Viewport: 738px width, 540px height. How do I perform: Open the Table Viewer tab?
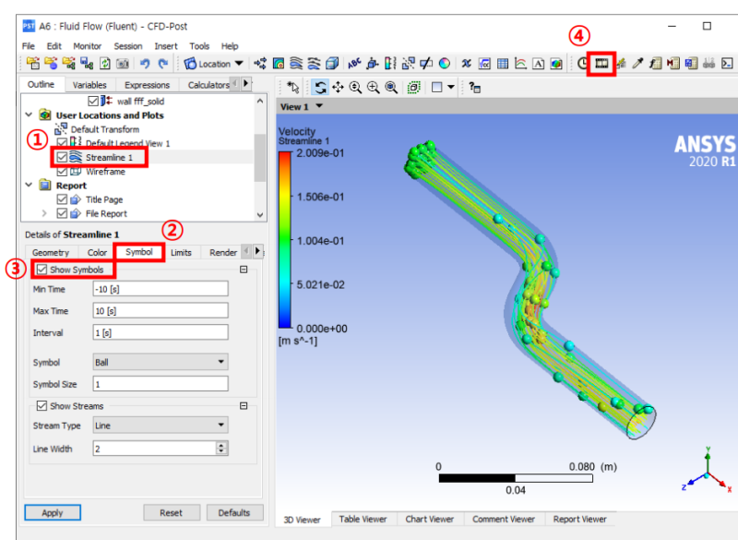(363, 519)
